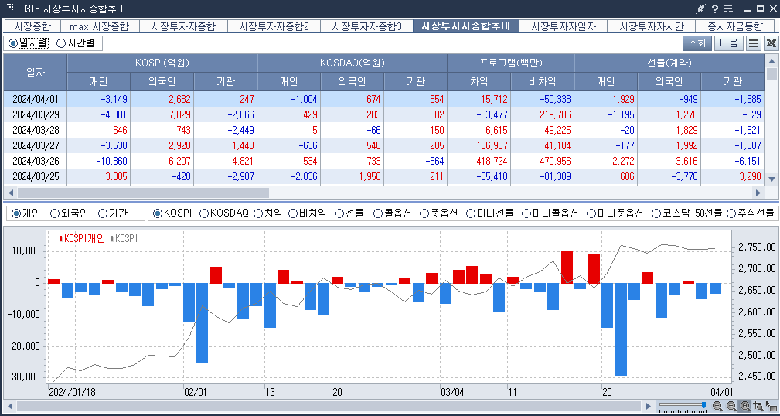Switch to the 시장투자자종합 tab
The width and height of the screenshot is (780, 416).
pyautogui.click(x=183, y=26)
